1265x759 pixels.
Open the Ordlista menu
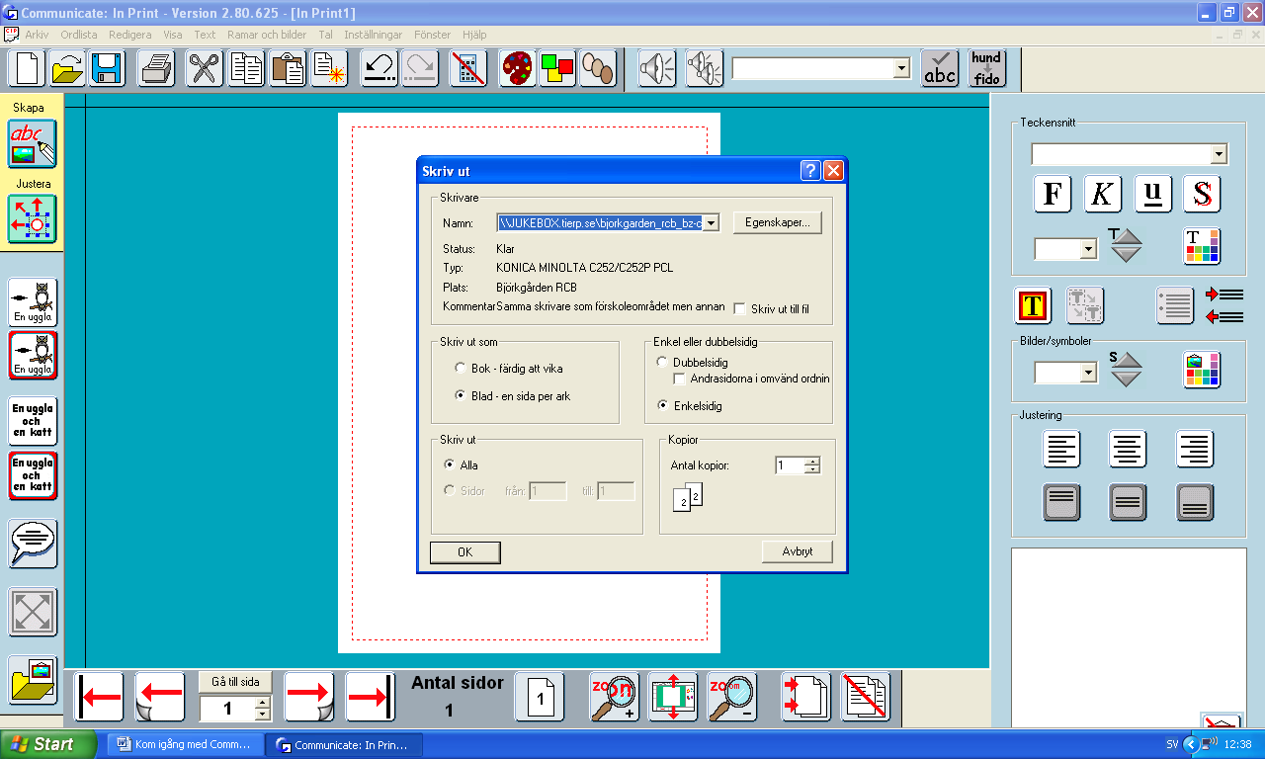tap(79, 34)
